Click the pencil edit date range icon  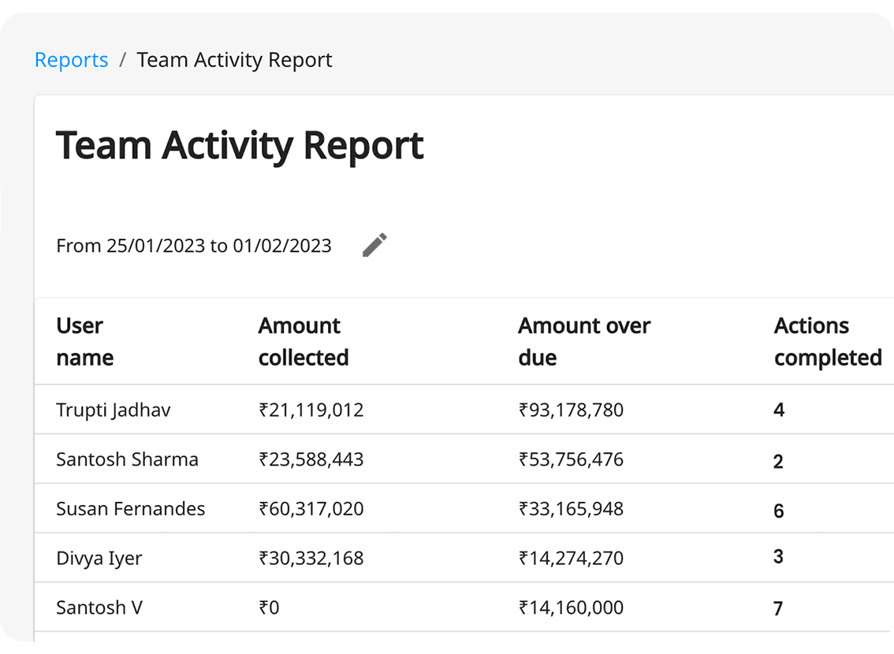pyautogui.click(x=374, y=245)
